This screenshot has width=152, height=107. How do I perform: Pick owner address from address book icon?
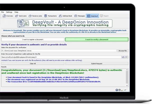point(123,57)
